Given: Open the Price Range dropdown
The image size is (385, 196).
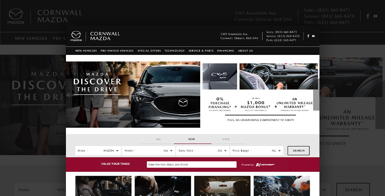Looking at the screenshot, I should pos(257,151).
